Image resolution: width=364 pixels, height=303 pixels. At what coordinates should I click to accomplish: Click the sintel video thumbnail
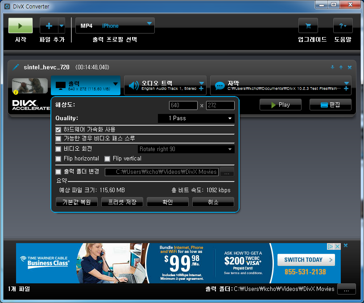tap(30, 86)
